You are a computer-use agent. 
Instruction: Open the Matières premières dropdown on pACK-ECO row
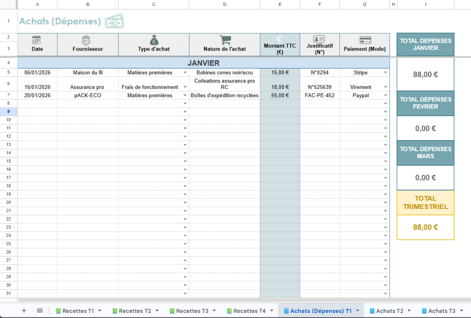(184, 95)
